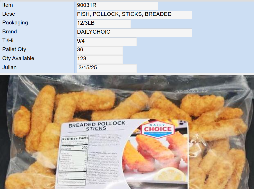Select the Desc field with FISH, POLLOCK text
Image resolution: width=254 pixels, height=189 pixels.
pos(134,15)
